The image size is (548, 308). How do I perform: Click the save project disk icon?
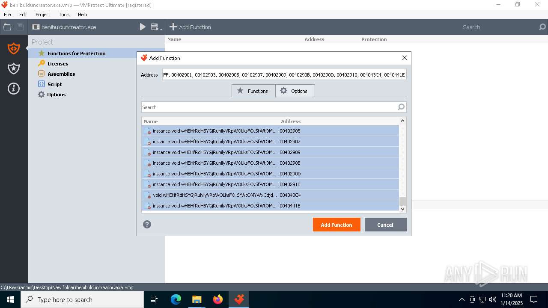[x=20, y=27]
